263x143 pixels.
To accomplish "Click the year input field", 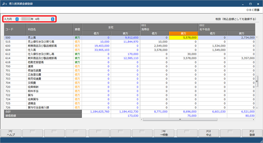I will click(x=26, y=19).
